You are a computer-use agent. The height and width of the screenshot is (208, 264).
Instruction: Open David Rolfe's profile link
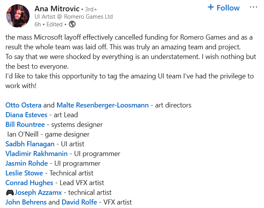click(80, 202)
